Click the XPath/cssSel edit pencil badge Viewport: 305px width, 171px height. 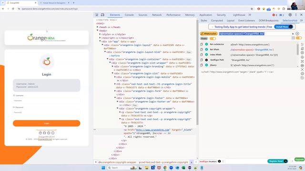[209, 34]
